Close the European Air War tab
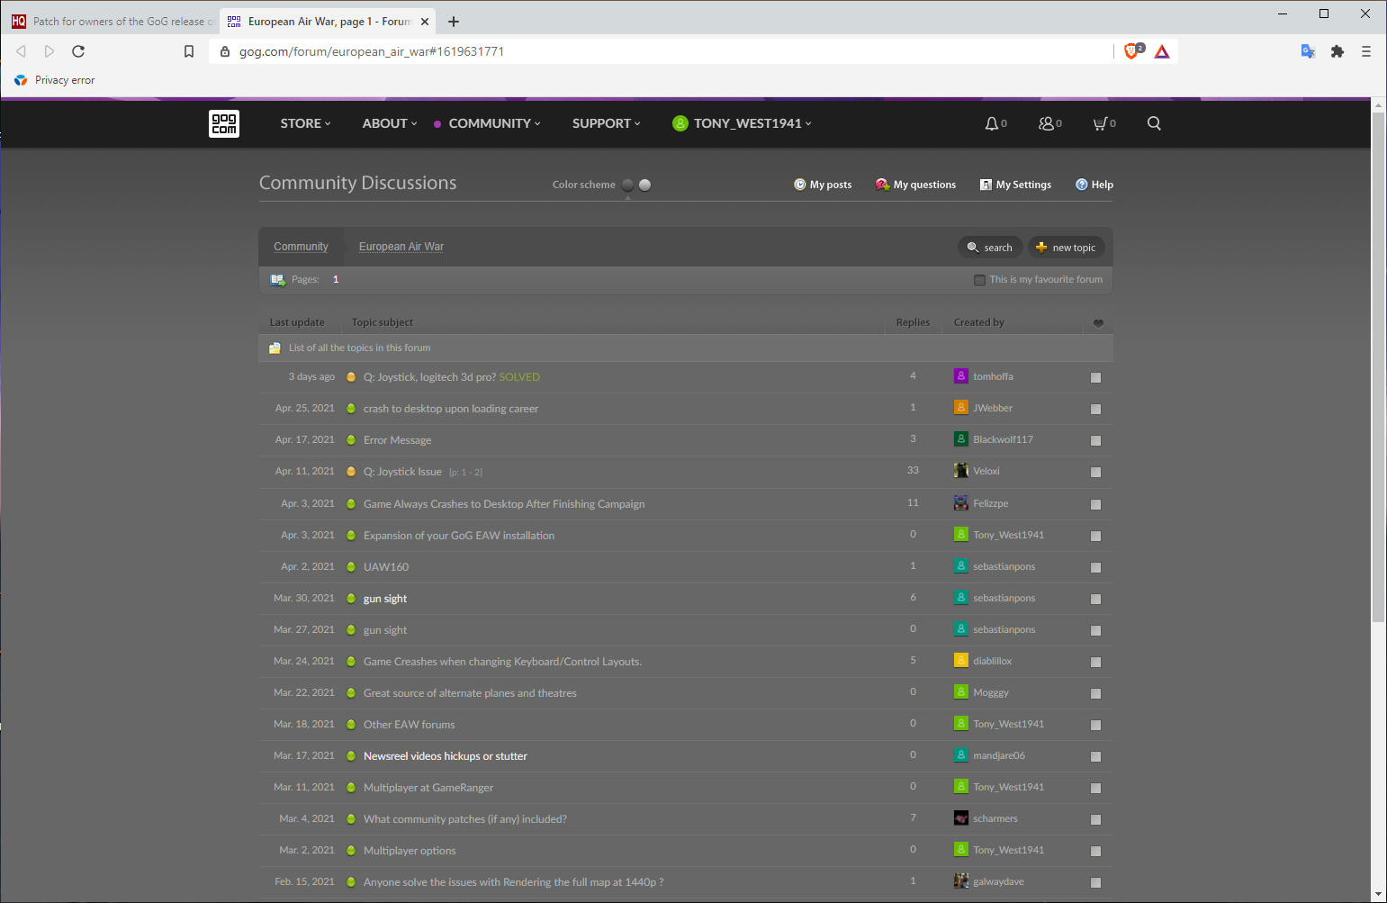 click(425, 22)
